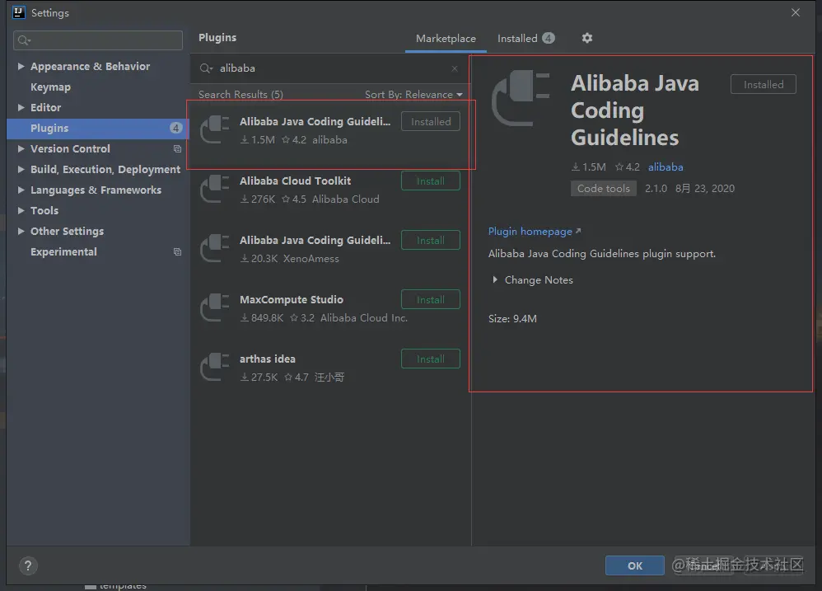Click the XenoAmess Coding Guidelines plugin icon
Viewport: 822px width, 591px height.
(215, 249)
